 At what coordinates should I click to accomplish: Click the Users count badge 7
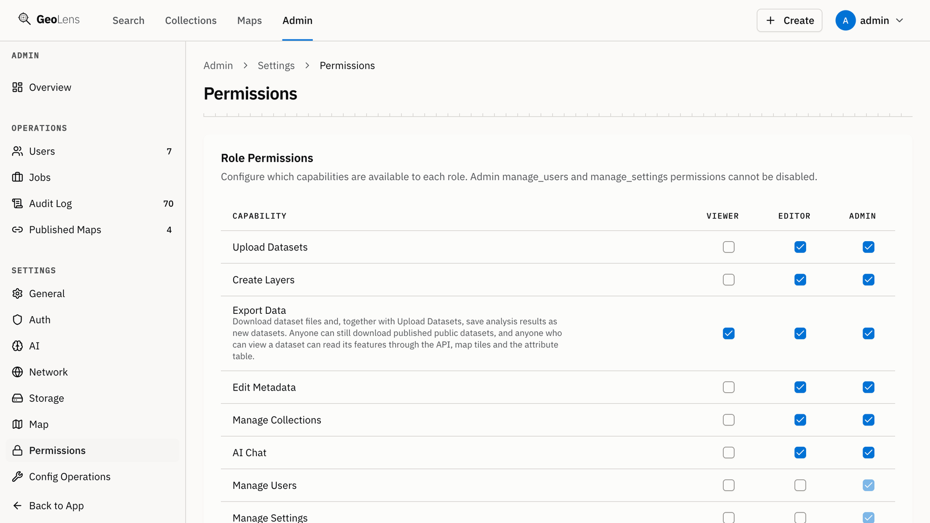pyautogui.click(x=169, y=151)
